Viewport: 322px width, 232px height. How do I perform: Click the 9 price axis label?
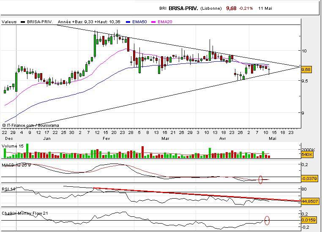point(303,113)
